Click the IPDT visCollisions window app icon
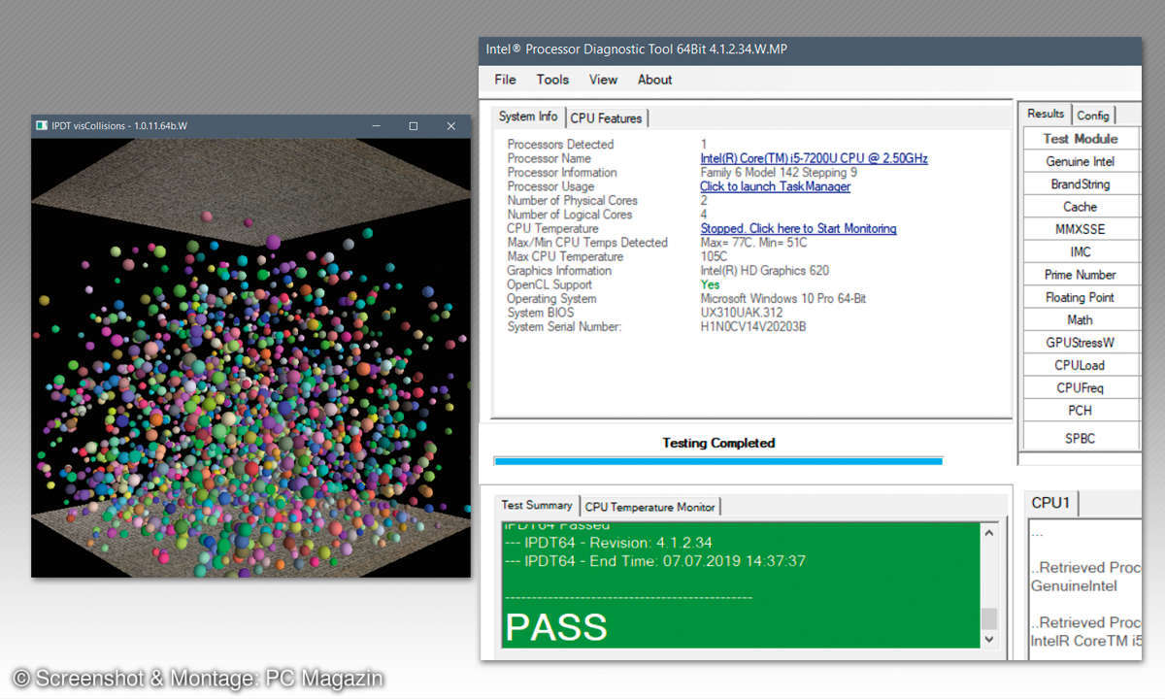The width and height of the screenshot is (1165, 699). point(42,125)
